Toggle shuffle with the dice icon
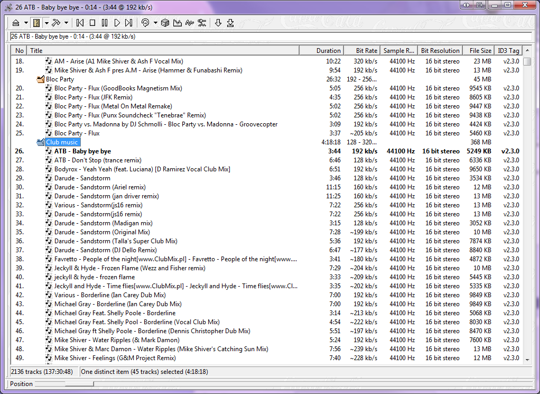The height and width of the screenshot is (394, 540). point(165,23)
